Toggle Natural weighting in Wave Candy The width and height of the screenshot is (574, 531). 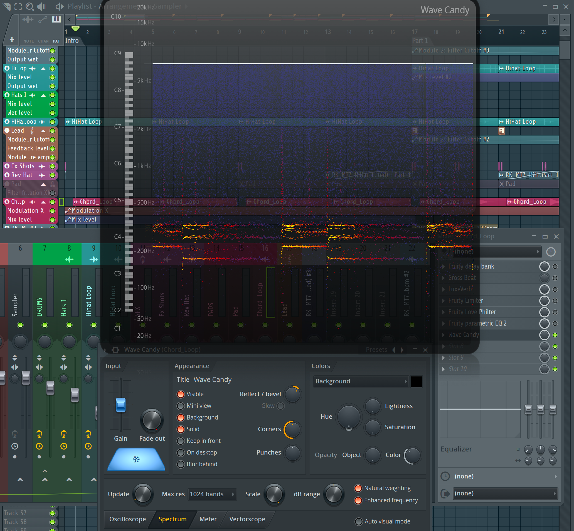358,488
